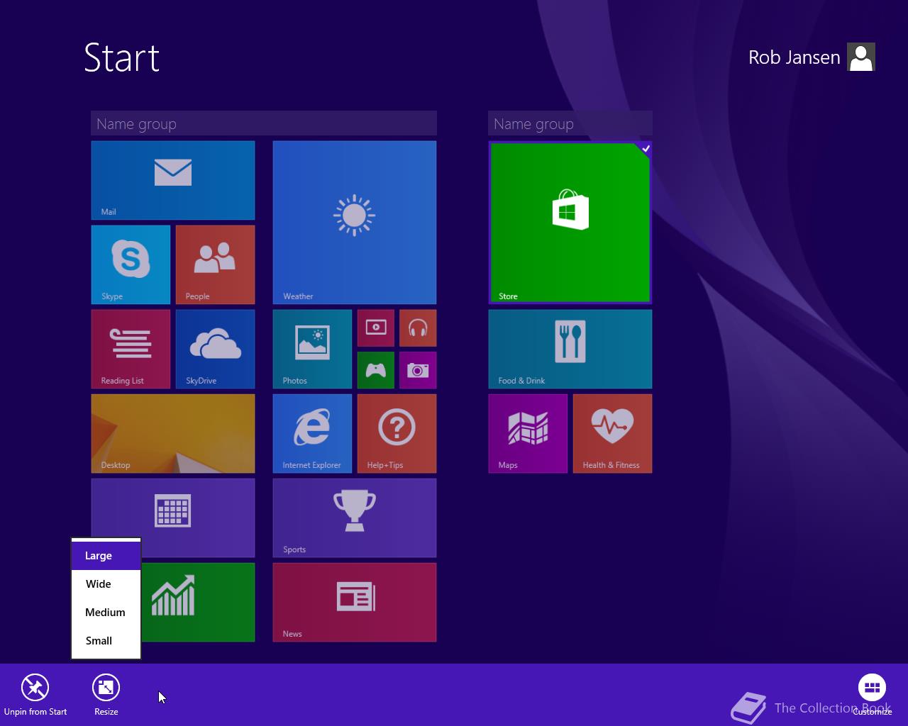Open the Reading List tile
Screen dimensions: 908x726
click(x=131, y=349)
